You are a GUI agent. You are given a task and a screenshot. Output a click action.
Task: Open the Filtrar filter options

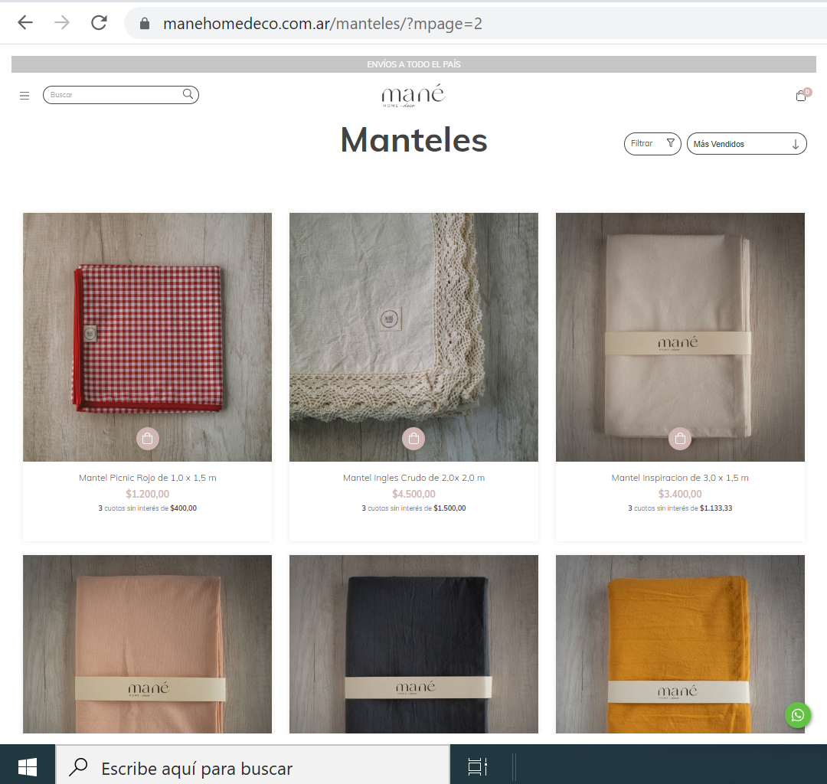coord(652,144)
